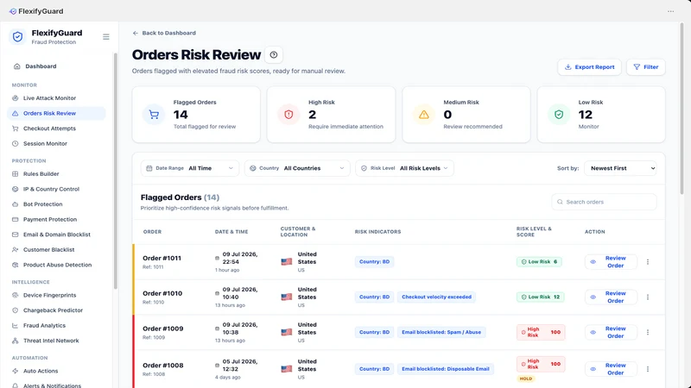691x388 pixels.
Task: Click the Threat Intel Network icon
Action: [15, 341]
